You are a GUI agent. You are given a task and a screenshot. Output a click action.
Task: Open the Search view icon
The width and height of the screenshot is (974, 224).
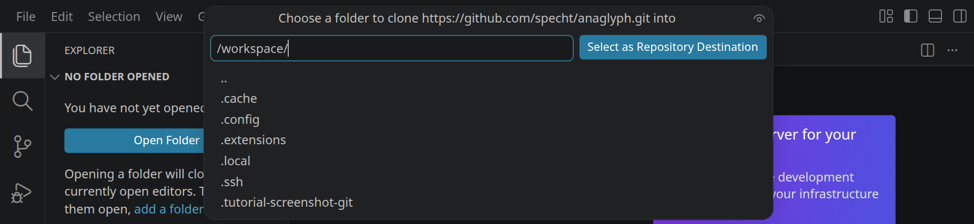pos(22,101)
